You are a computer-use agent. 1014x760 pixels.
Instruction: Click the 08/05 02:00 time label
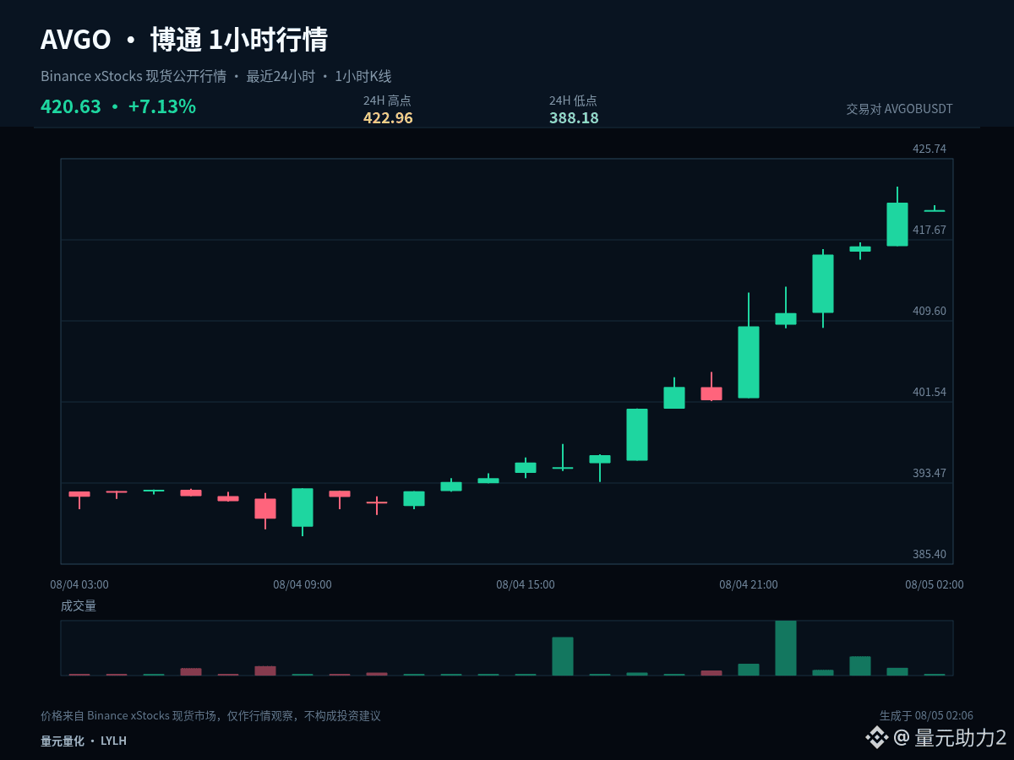(x=935, y=584)
